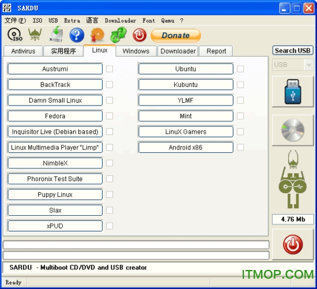The width and height of the screenshot is (317, 289).
Task: Tick the Puppy Linux checkbox
Action: click(x=110, y=194)
